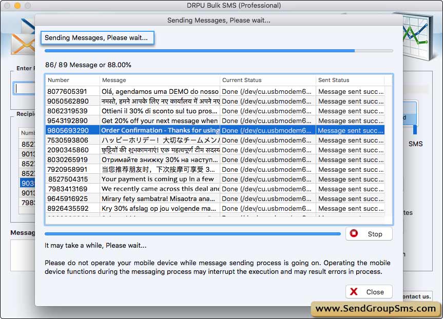
Task: Click the Stop button
Action: click(369, 234)
